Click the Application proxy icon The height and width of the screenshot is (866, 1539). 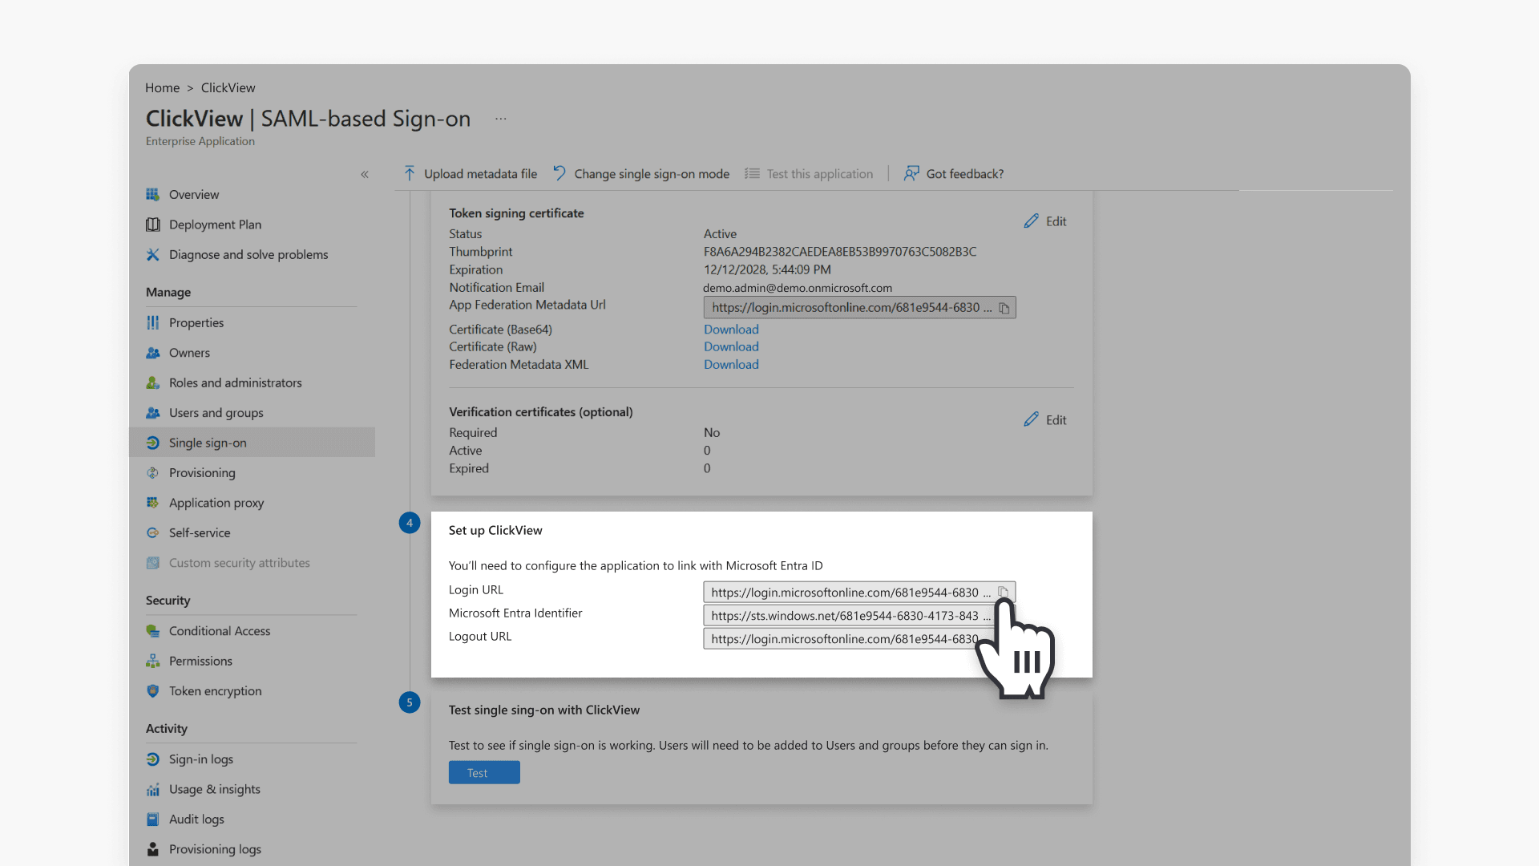click(x=152, y=503)
